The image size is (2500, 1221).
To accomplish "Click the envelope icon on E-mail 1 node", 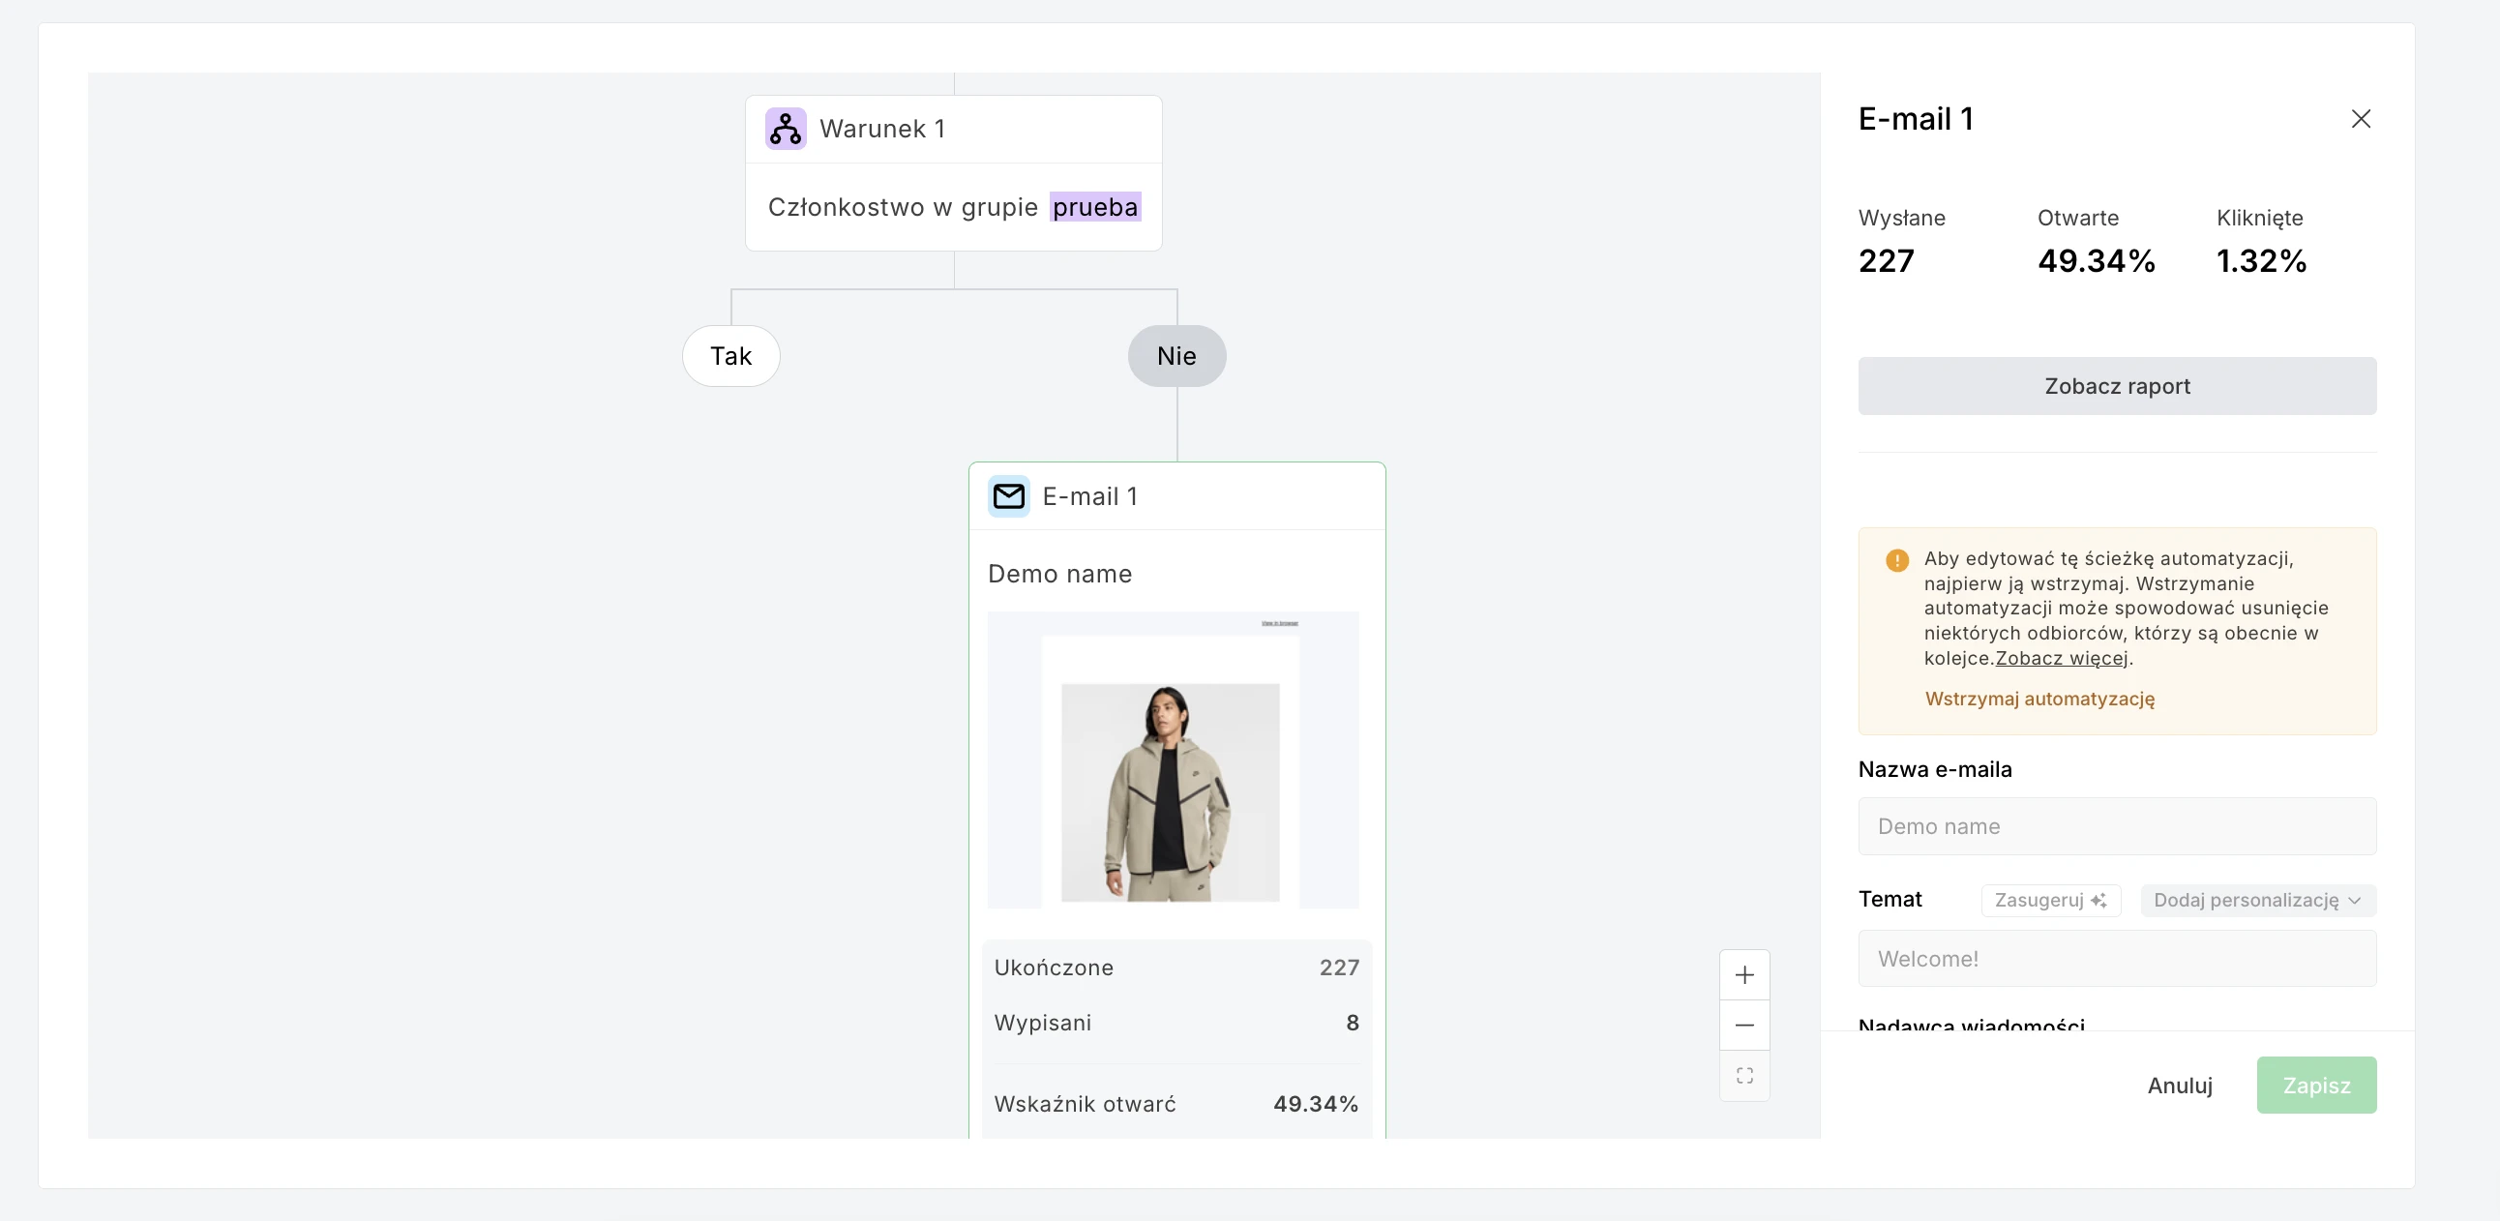I will (1009, 496).
